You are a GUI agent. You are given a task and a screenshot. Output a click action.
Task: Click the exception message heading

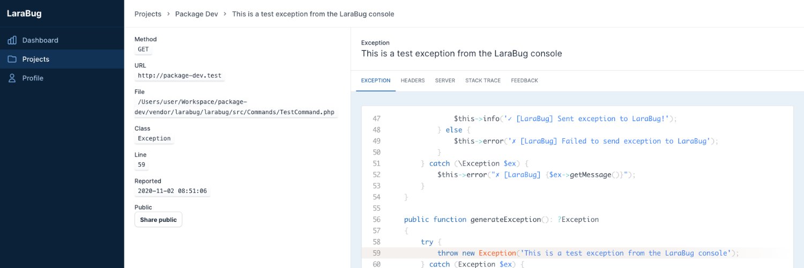(461, 54)
